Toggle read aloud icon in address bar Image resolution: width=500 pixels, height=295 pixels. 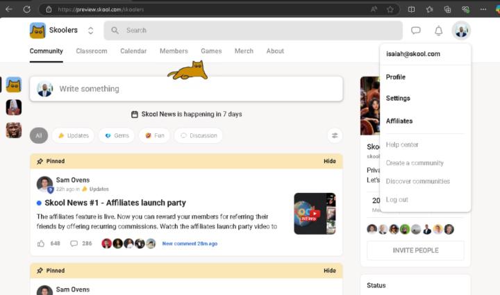374,9
